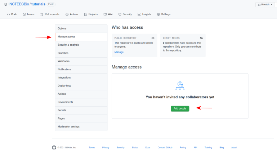Viewport: 277px width, 157px height.
Task: Open the Unwatch dropdown
Action: pyautogui.click(x=266, y=5)
